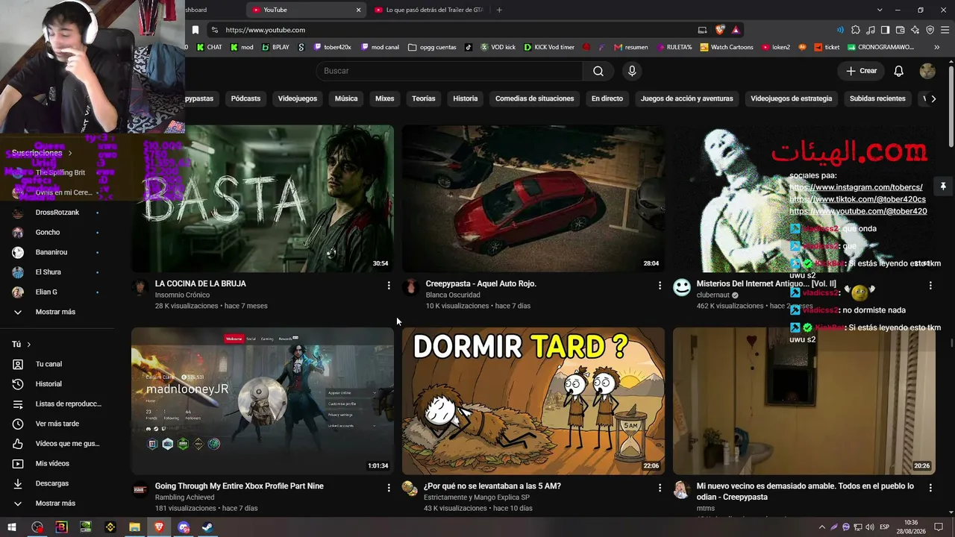955x537 pixels.
Task: Open the Watch Cartoons bookmark
Action: tap(726, 47)
